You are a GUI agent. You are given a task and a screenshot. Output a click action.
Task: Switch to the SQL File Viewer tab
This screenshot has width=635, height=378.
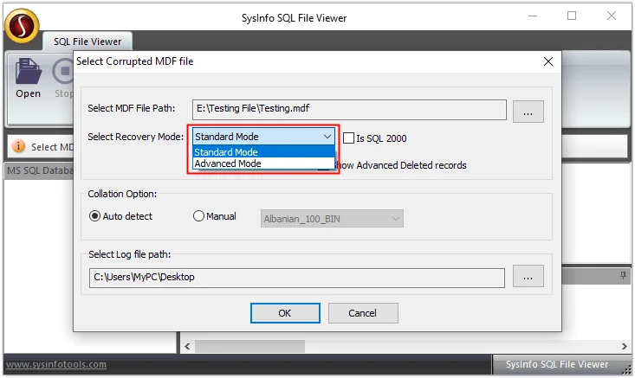87,42
